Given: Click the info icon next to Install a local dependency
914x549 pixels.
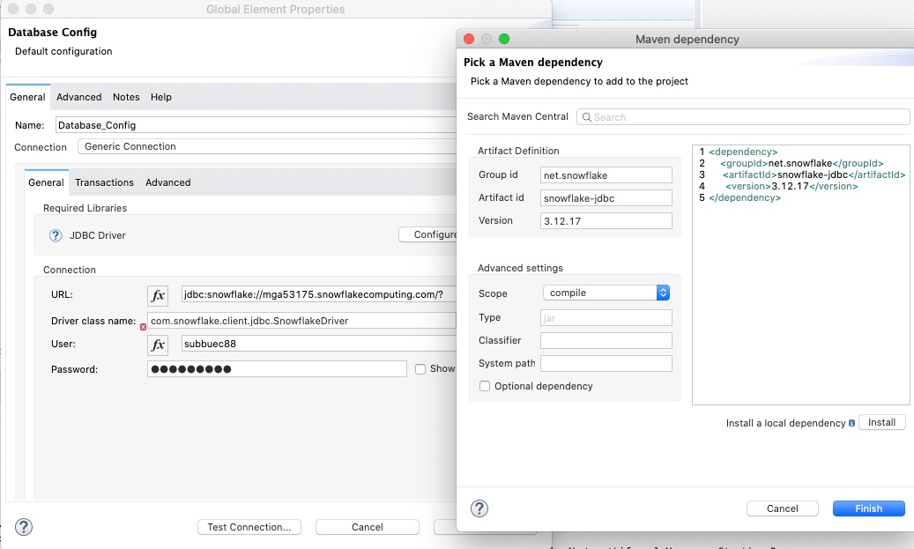Looking at the screenshot, I should pyautogui.click(x=851, y=423).
